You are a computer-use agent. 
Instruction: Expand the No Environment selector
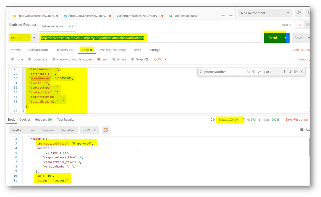point(265,13)
